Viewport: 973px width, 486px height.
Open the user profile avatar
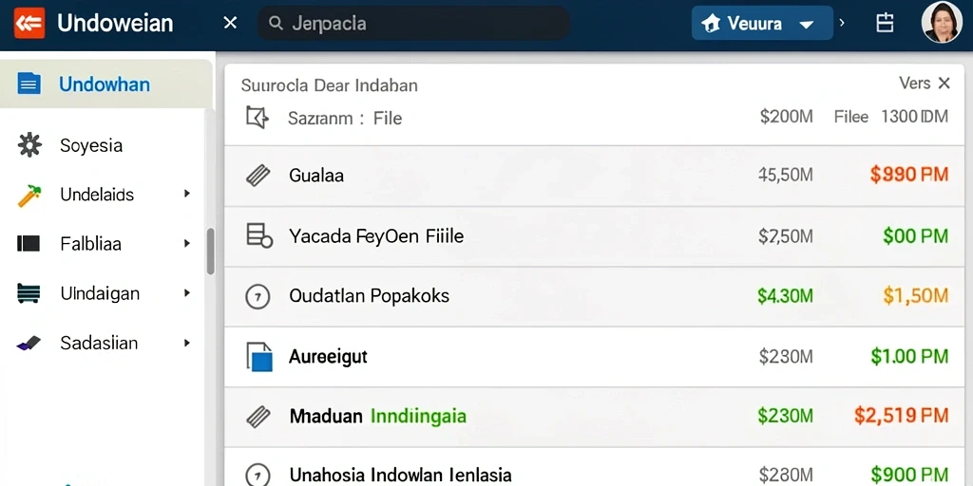click(x=942, y=23)
